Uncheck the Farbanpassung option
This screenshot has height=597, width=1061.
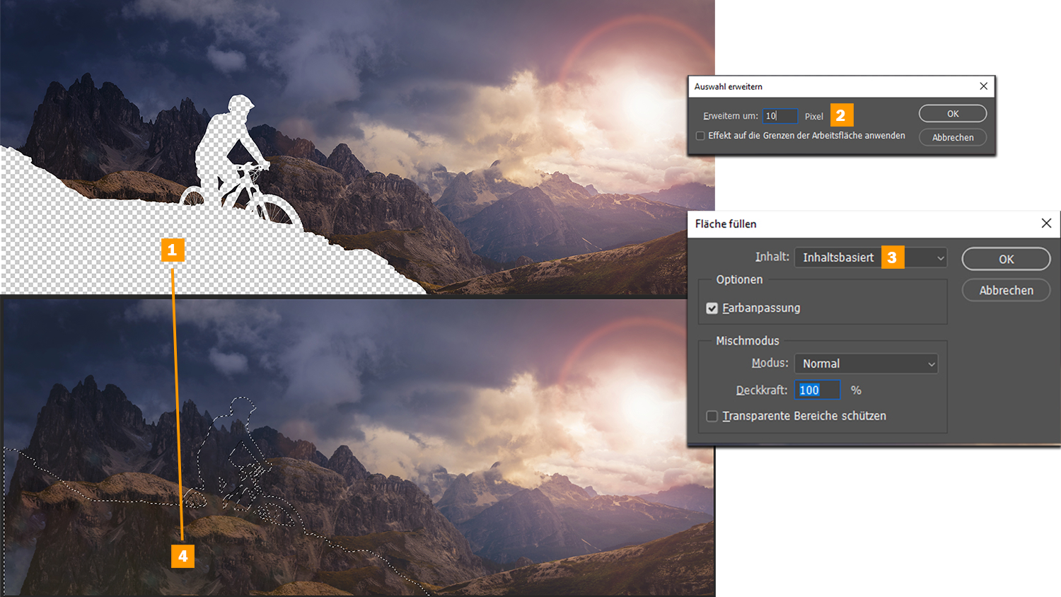[x=712, y=308]
